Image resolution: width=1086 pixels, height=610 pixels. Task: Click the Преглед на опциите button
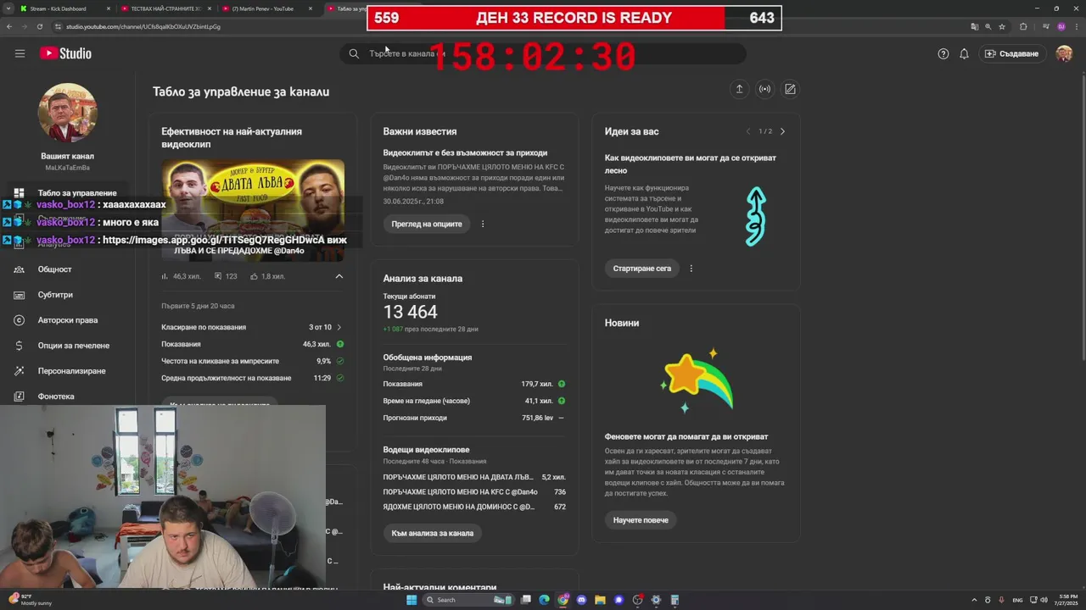click(427, 225)
